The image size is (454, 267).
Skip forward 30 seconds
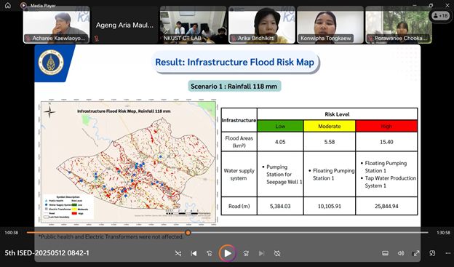tap(246, 253)
